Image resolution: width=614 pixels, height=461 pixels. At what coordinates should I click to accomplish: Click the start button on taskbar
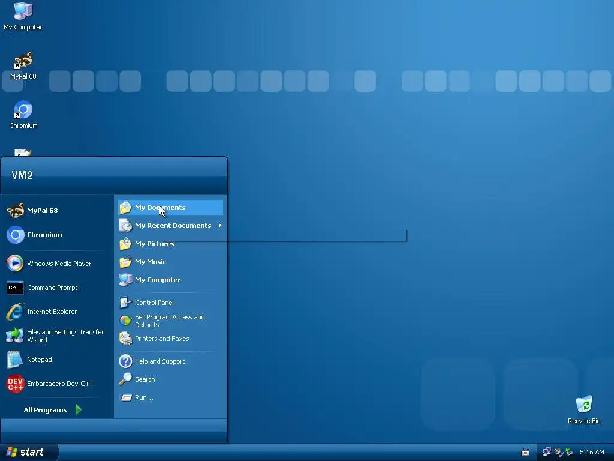29,452
